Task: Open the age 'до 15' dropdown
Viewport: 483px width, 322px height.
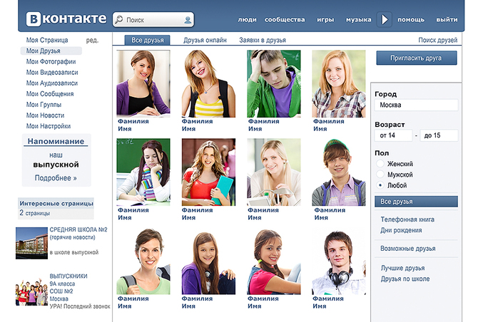Action: tap(439, 135)
